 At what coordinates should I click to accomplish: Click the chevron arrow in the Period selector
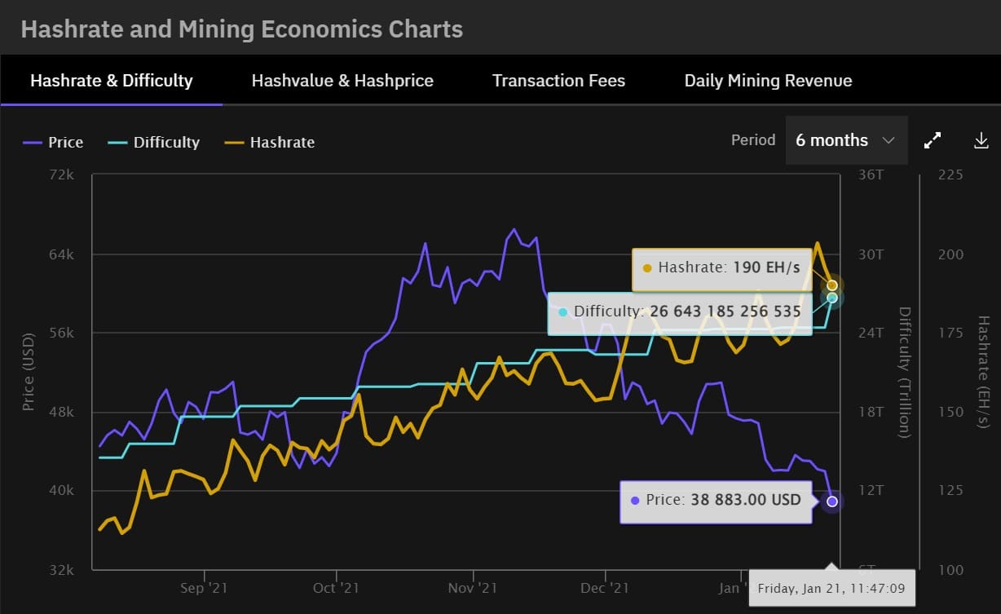pos(889,140)
